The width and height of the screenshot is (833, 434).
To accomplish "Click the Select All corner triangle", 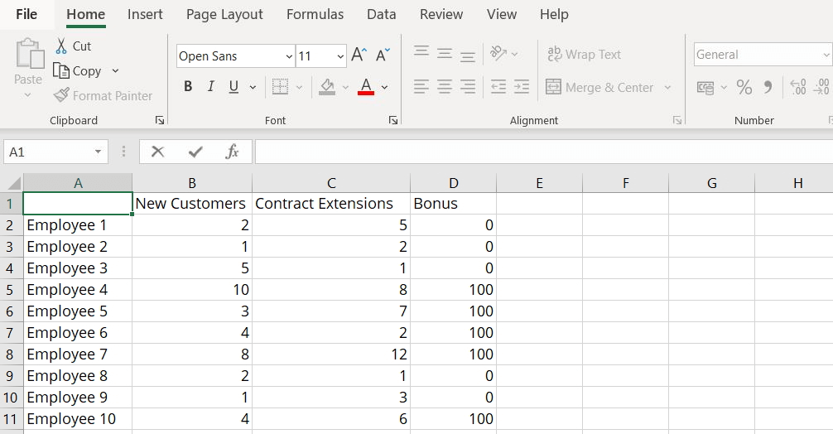I will pos(12,183).
